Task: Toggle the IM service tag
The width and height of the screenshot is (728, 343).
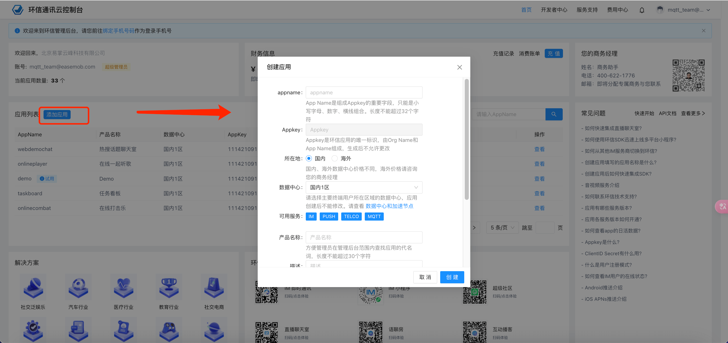Action: coord(311,217)
